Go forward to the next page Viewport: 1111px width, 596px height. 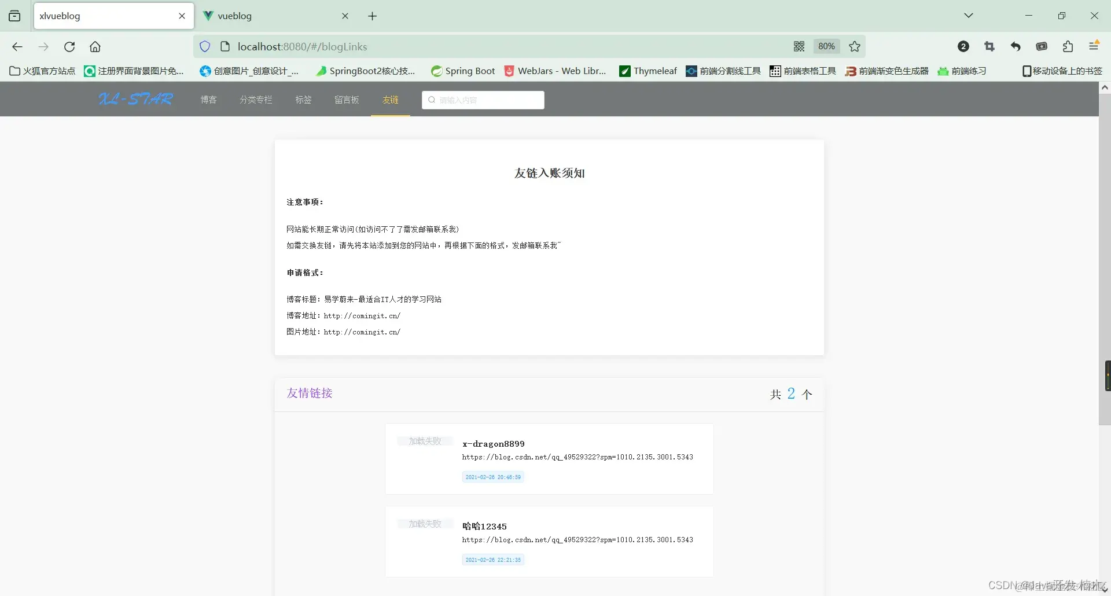pos(43,47)
